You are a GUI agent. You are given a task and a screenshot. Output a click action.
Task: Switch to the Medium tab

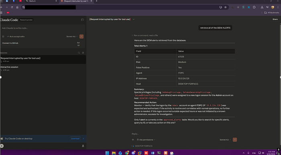pos(41,1)
